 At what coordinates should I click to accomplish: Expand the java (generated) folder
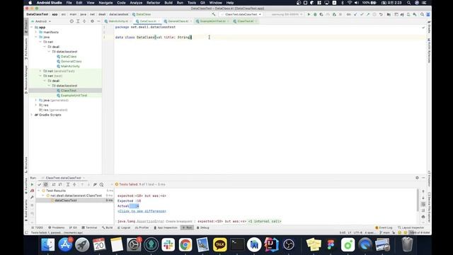coord(36,100)
